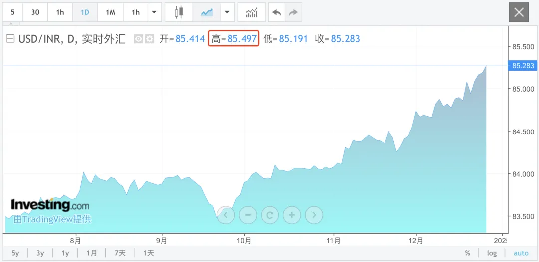This screenshot has width=539, height=262.
Task: Open the time interval dropdown arrow
Action: [154, 12]
